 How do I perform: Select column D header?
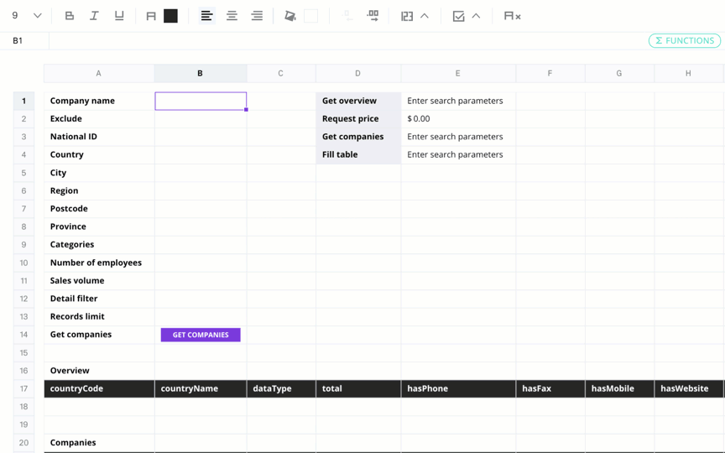357,73
